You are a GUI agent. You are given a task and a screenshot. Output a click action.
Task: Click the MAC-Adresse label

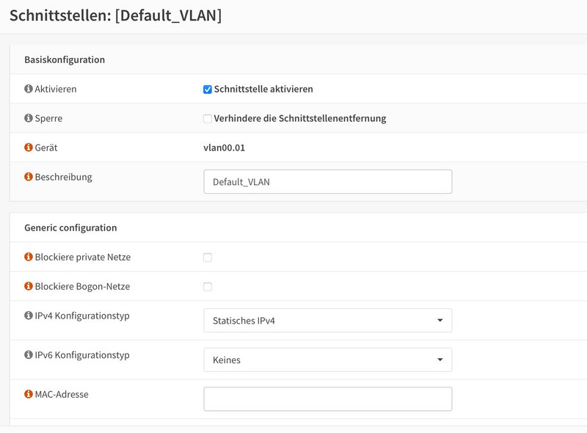[x=62, y=394]
